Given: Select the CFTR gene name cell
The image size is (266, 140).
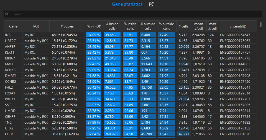Looking at the screenshot, I should (9, 134).
